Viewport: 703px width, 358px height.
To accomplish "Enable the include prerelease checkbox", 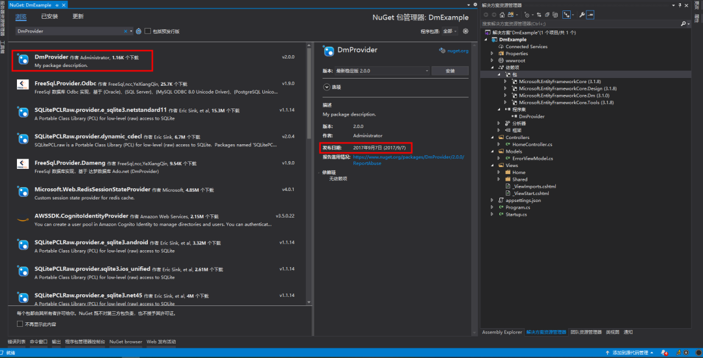I will (148, 31).
